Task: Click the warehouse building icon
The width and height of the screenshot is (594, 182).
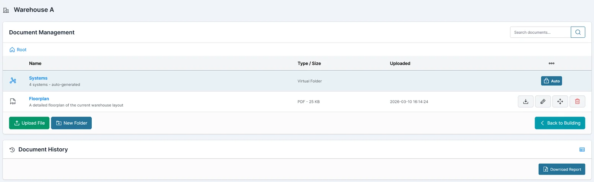Action: [x=6, y=10]
